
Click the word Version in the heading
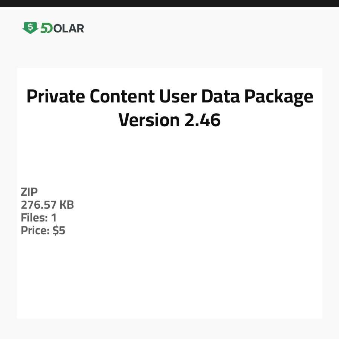149,120
